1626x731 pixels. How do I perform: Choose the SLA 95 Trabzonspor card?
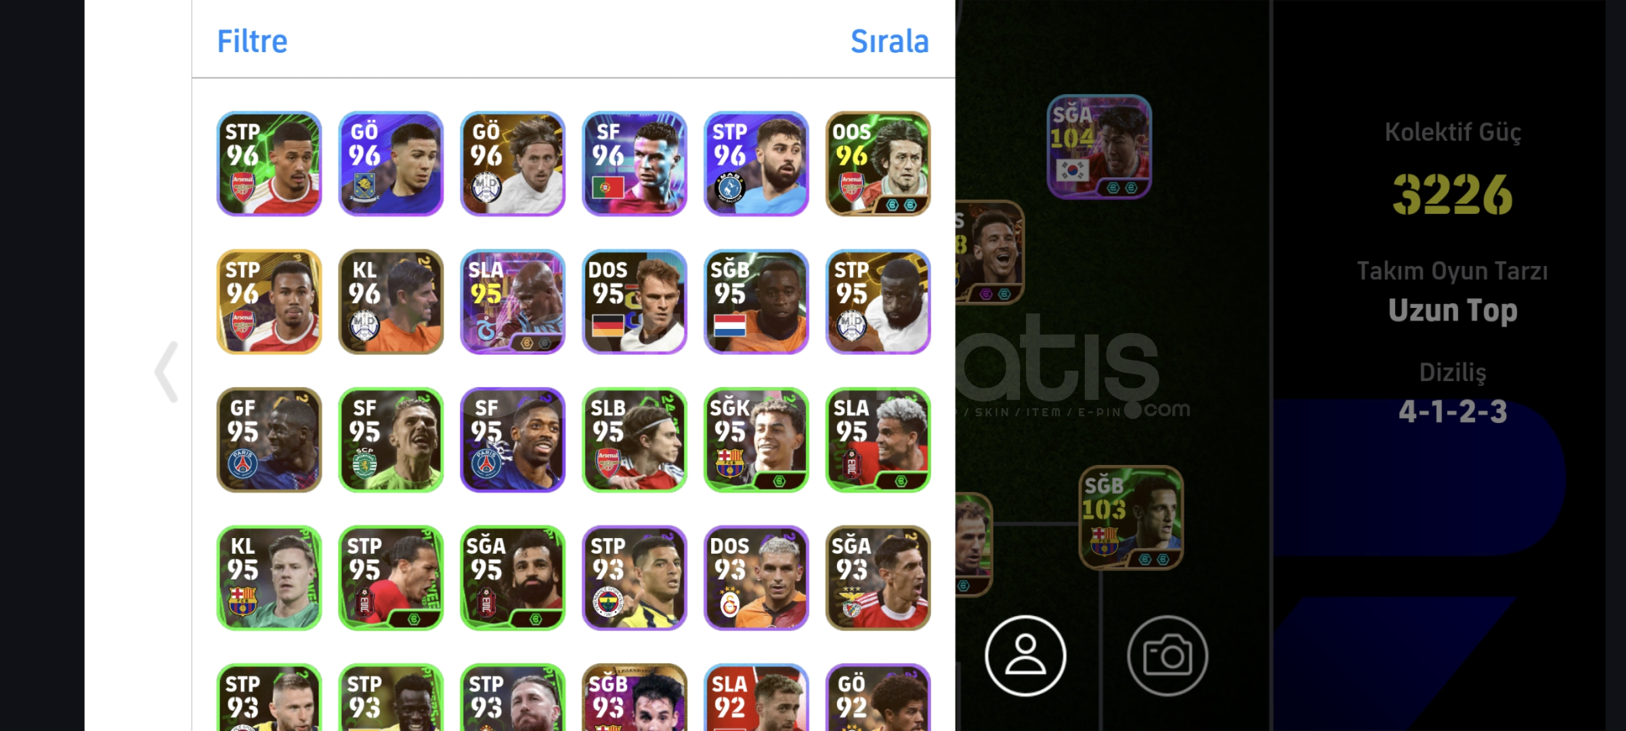click(513, 302)
